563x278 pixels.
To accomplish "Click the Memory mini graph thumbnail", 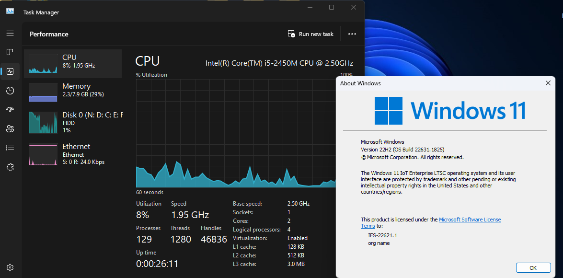I will [x=43, y=93].
